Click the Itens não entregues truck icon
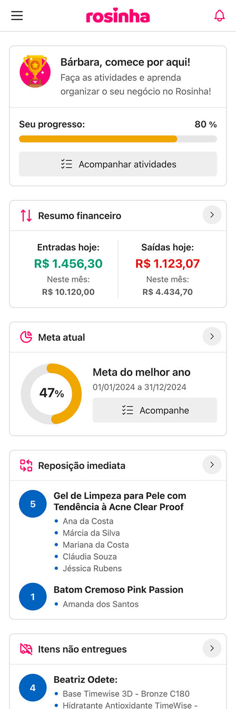Viewport: 236px width, 709px height. (x=26, y=649)
